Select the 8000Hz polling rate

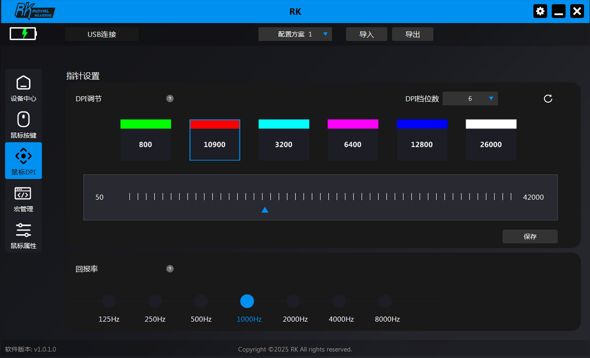point(385,302)
